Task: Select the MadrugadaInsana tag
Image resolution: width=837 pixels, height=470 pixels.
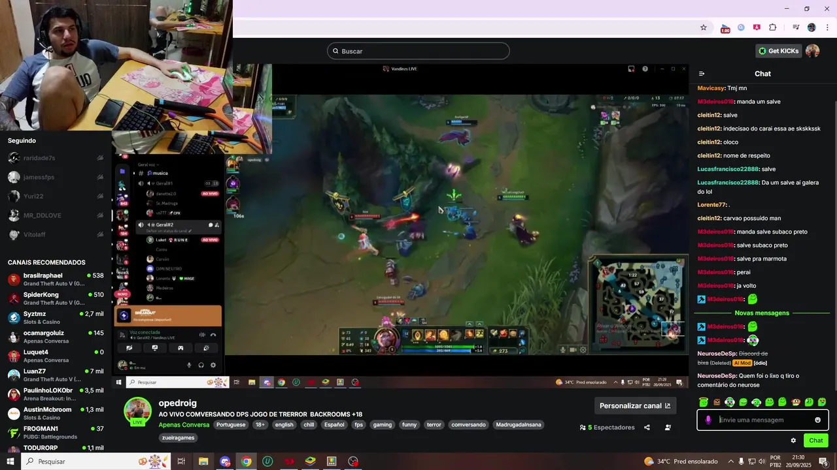Action: pyautogui.click(x=519, y=424)
